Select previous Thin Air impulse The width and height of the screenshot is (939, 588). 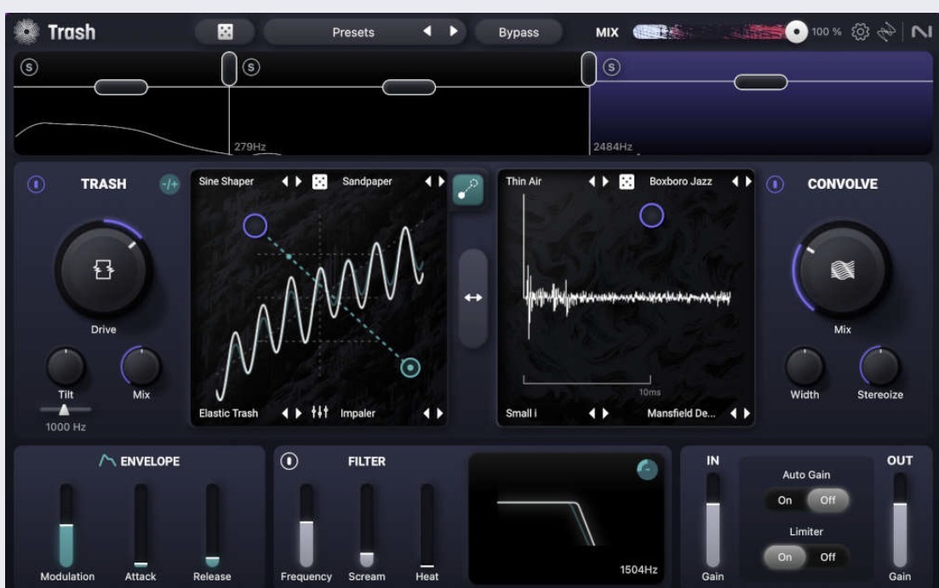coord(592,181)
